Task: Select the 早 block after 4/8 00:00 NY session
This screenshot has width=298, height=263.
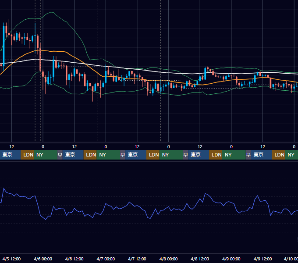Action: [185, 155]
